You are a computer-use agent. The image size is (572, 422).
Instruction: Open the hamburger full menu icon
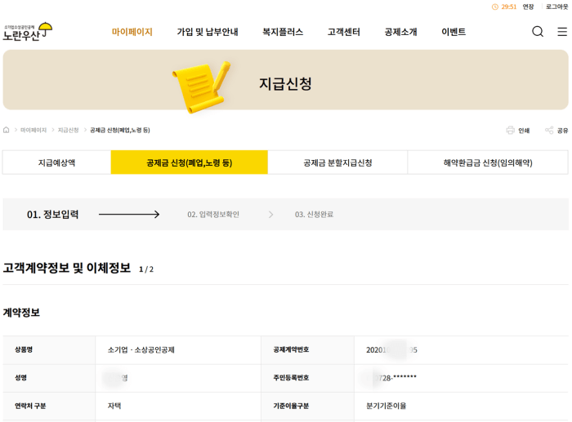point(562,32)
